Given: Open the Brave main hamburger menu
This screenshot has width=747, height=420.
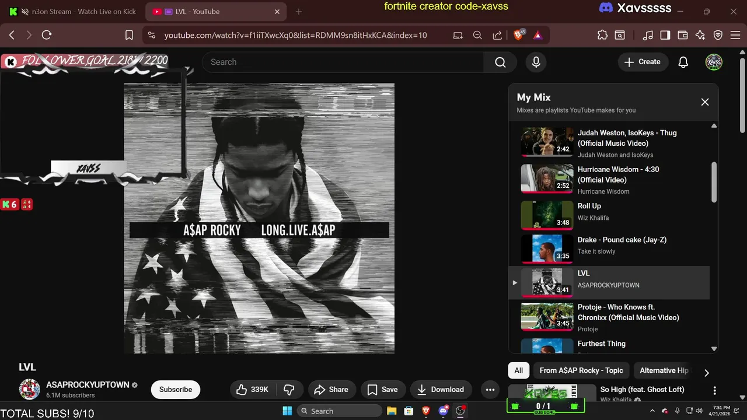Looking at the screenshot, I should pos(736,35).
